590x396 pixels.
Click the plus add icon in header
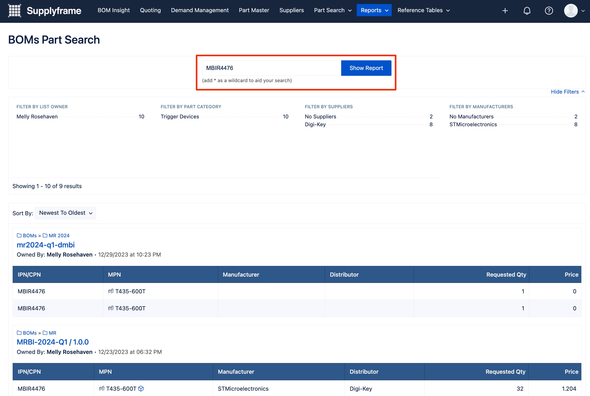505,11
